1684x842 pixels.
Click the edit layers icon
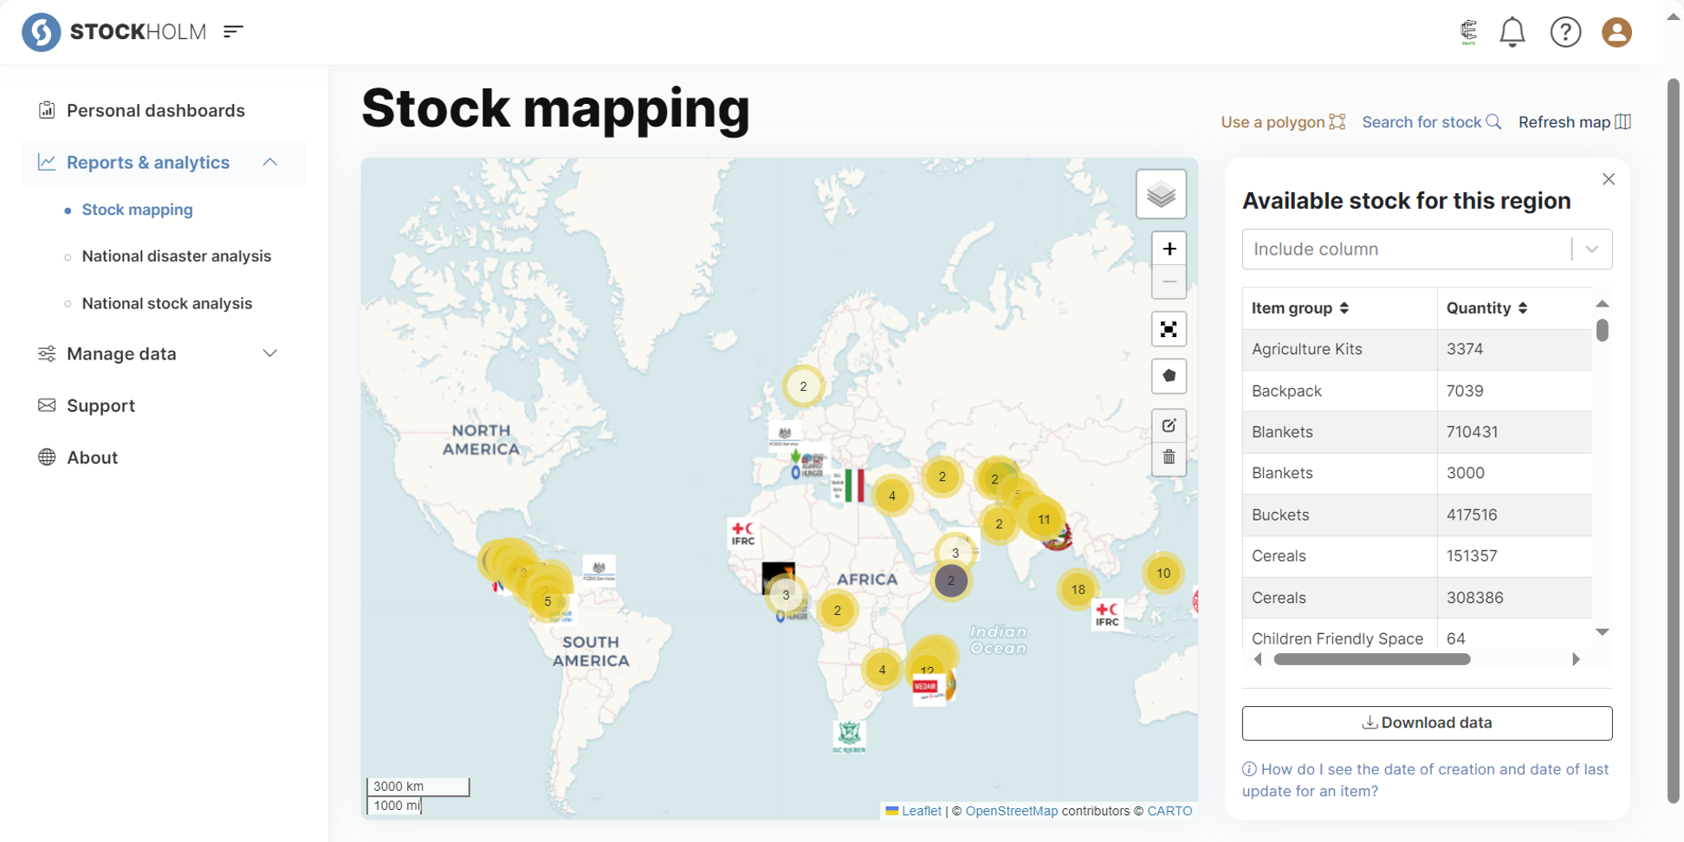coord(1169,425)
